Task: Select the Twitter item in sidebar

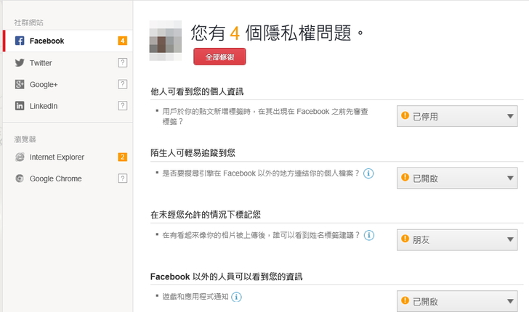Action: (41, 63)
